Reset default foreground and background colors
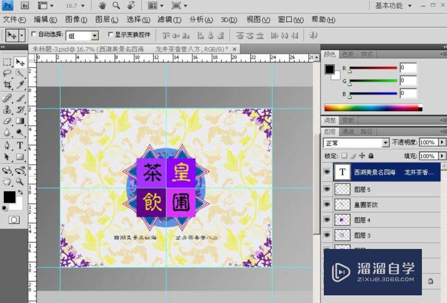Image resolution: width=447 pixels, height=303 pixels. coord(4,208)
